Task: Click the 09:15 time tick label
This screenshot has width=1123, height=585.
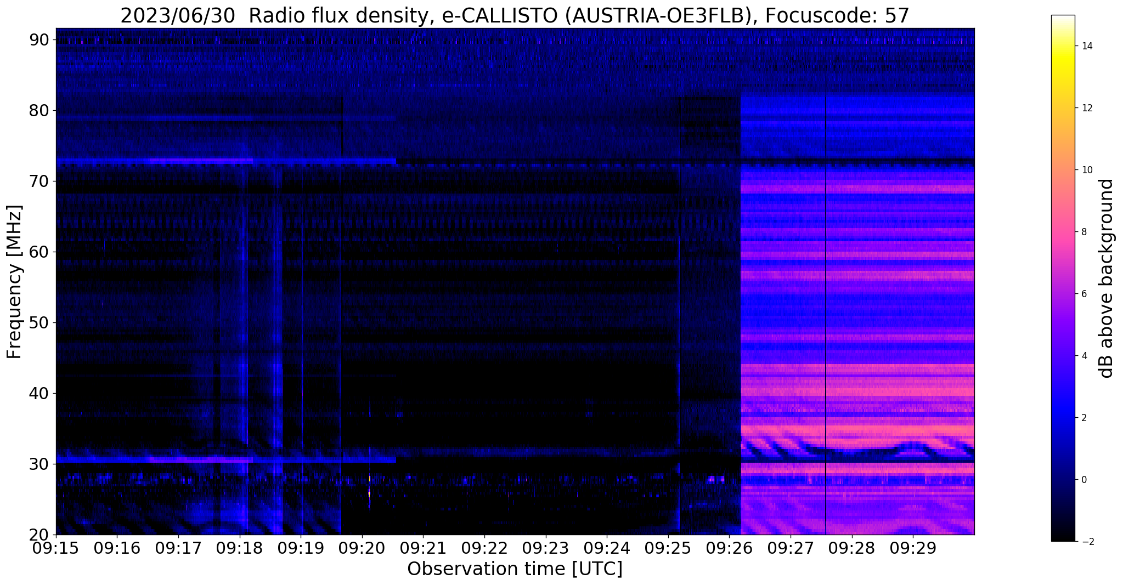Action: tap(56, 547)
